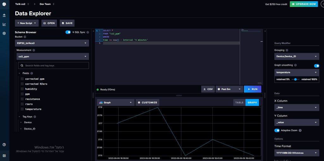
Task: Open the Past 5m time range dropdown
Action: pyautogui.click(x=229, y=89)
